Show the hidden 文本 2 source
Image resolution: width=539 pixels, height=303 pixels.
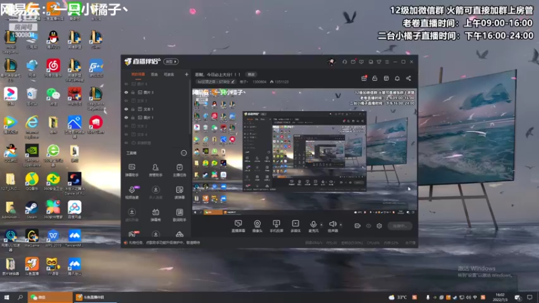pyautogui.click(x=126, y=126)
